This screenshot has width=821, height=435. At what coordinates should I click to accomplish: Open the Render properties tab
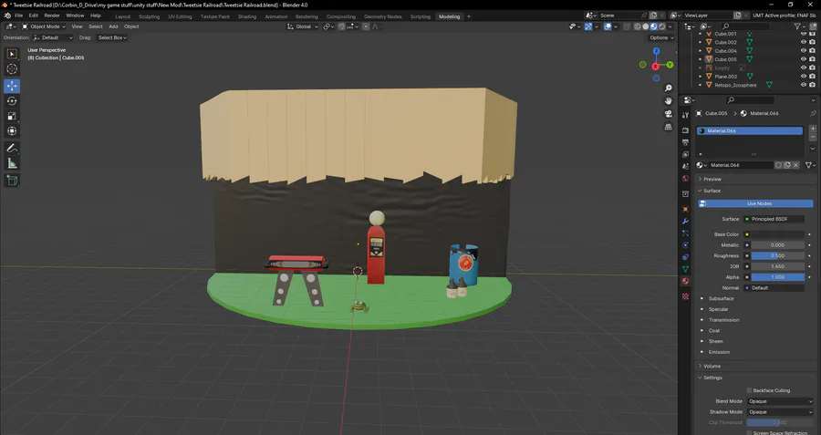click(685, 129)
